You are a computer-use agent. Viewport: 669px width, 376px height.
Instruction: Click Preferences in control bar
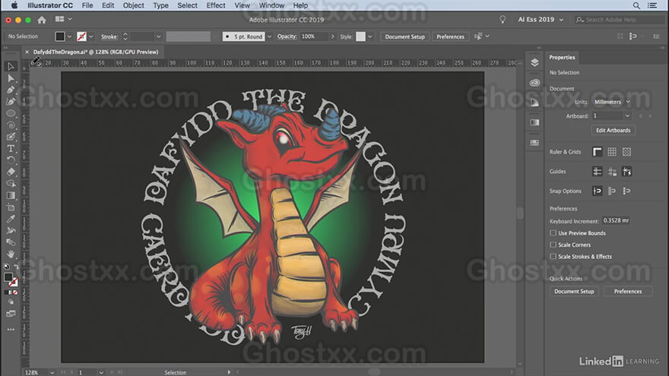[450, 36]
